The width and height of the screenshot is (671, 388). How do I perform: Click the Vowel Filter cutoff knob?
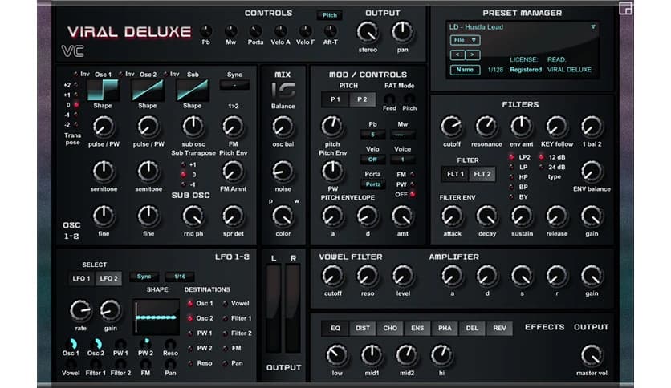[x=332, y=276]
